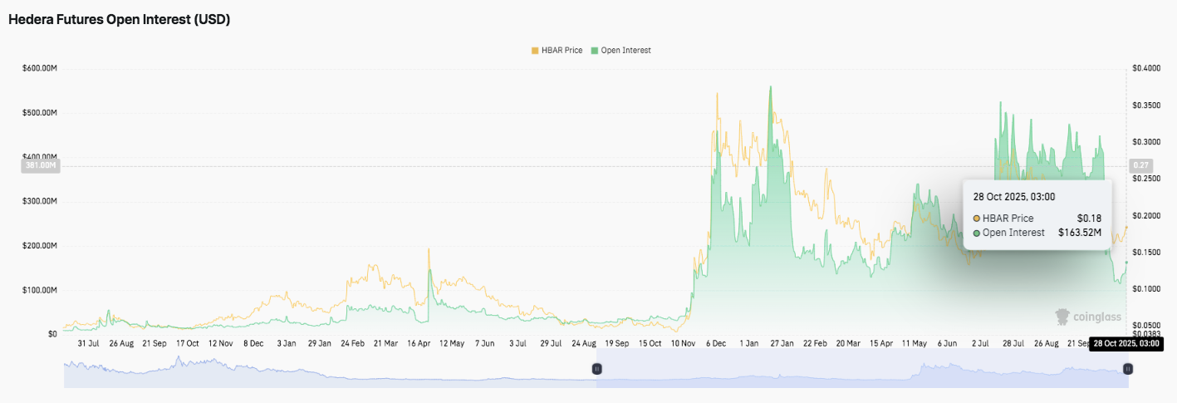Click the left handle of the range slider

click(x=596, y=368)
